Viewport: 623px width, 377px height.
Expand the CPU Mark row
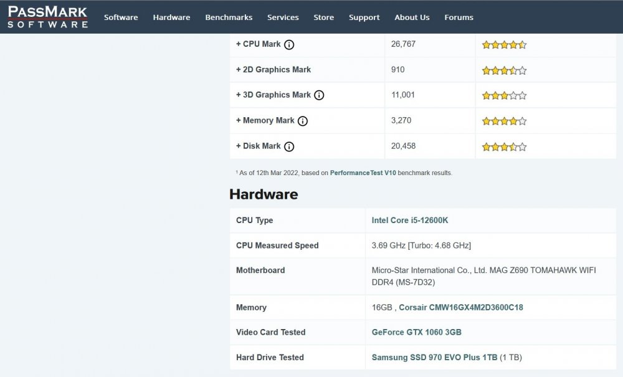(x=258, y=44)
